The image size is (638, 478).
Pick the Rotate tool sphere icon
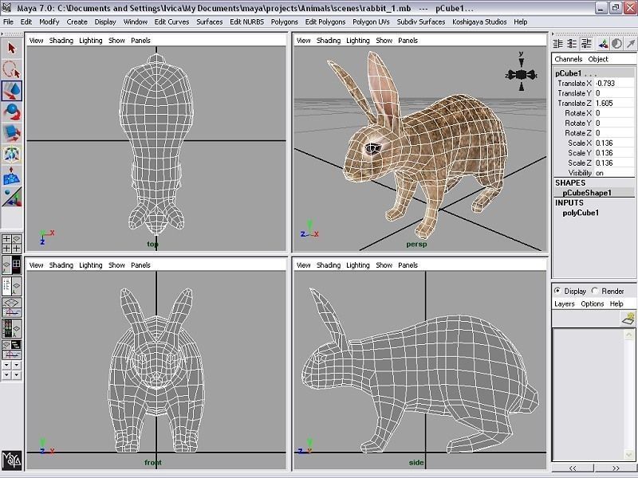11,112
